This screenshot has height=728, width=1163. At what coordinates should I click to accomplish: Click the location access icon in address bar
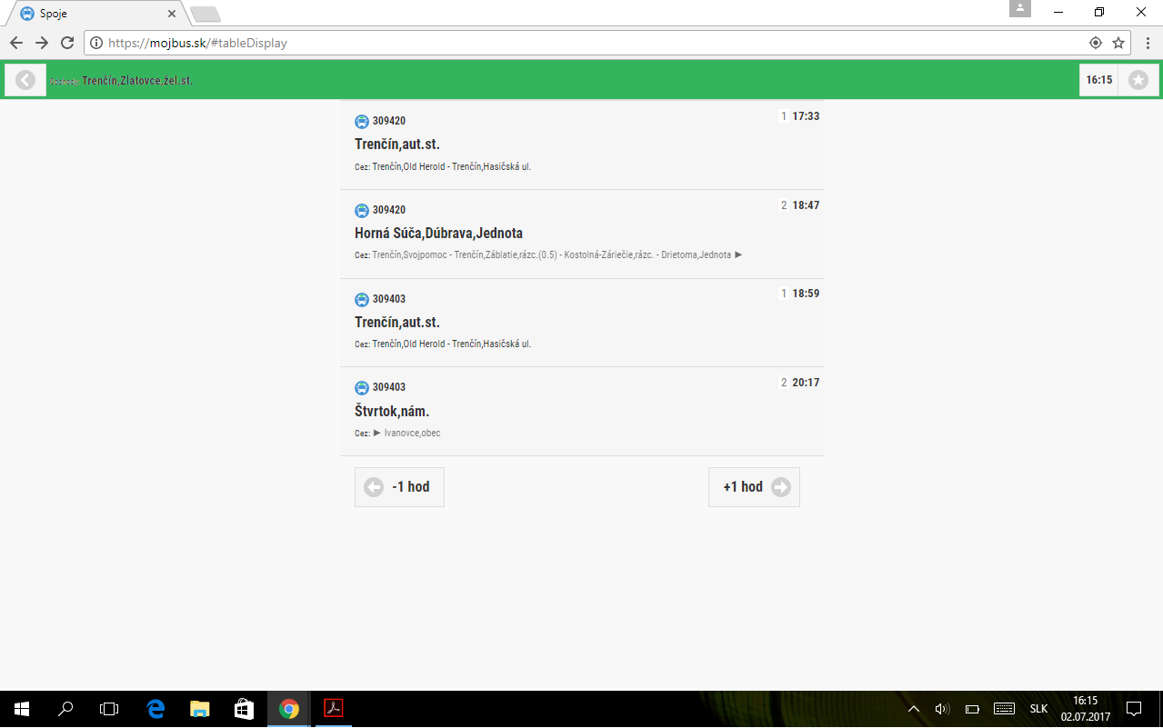pyautogui.click(x=1096, y=43)
